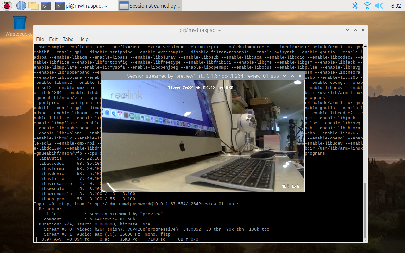405x253 pixels.
Task: Maximize the streamed preview video window
Action: (x=292, y=76)
